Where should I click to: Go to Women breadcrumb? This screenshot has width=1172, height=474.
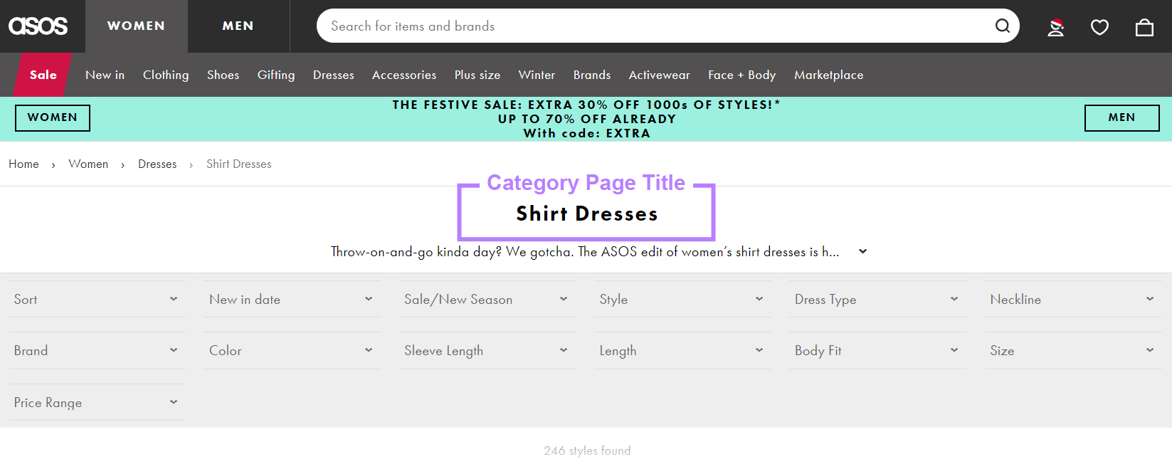click(88, 164)
